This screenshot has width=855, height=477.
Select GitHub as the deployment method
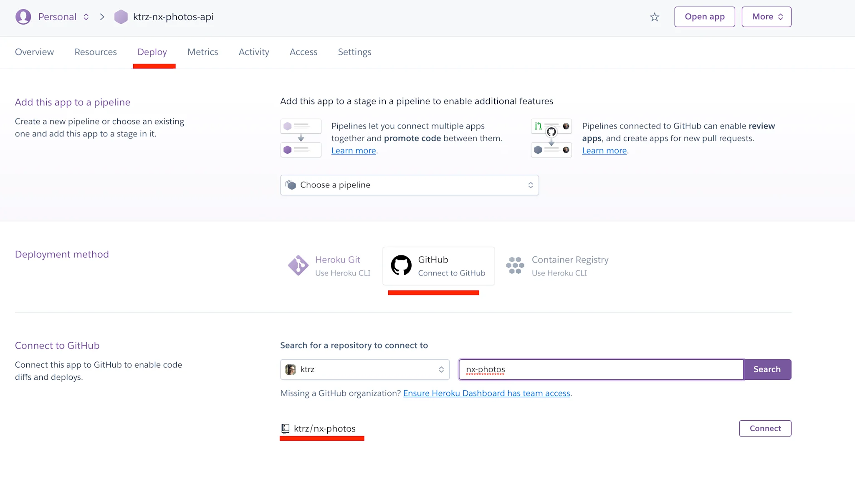(x=438, y=266)
